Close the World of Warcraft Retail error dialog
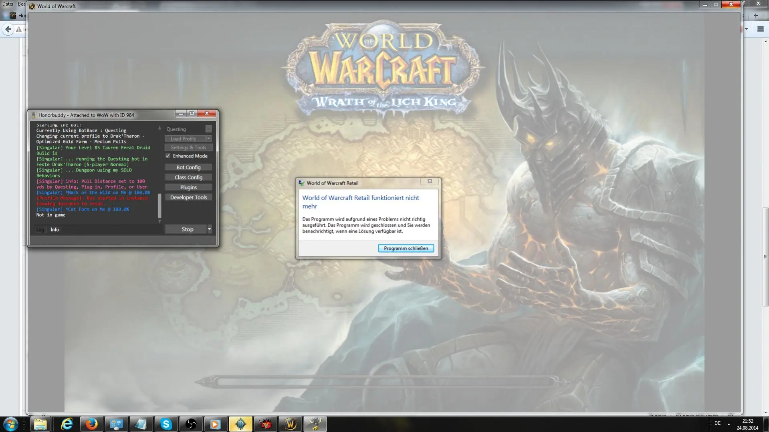Screen dimensions: 769x432 pyautogui.click(x=430, y=182)
